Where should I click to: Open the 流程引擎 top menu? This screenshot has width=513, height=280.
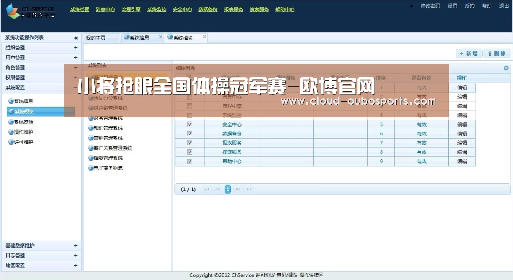pyautogui.click(x=131, y=10)
